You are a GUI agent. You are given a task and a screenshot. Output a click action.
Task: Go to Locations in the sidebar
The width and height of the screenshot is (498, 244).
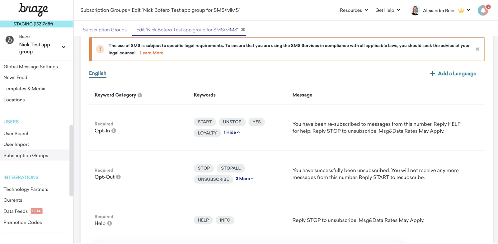pyautogui.click(x=14, y=100)
